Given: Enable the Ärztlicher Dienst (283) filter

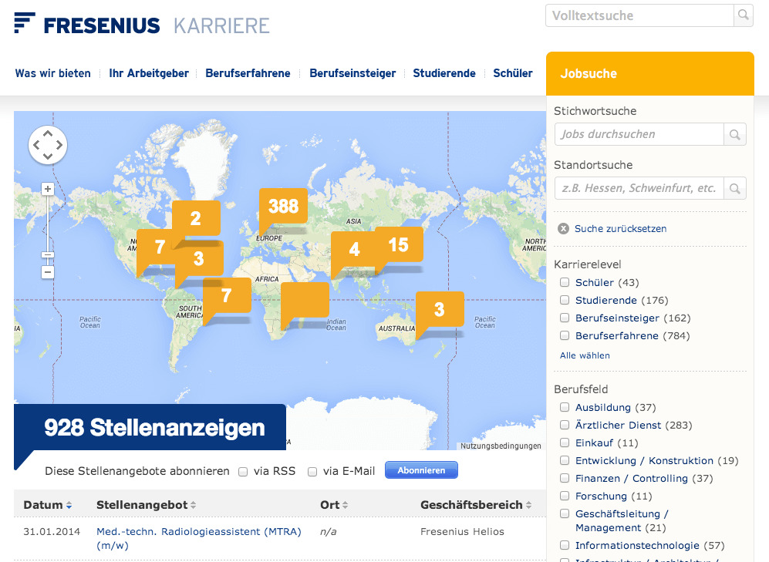Looking at the screenshot, I should (564, 425).
